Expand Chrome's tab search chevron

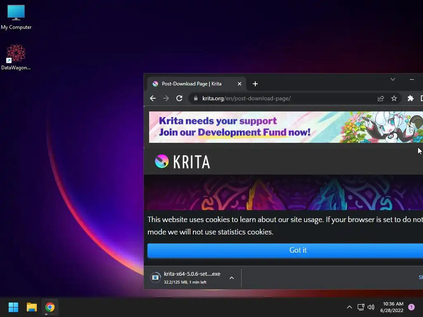click(x=393, y=79)
